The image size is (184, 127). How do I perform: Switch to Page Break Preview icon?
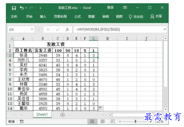point(113,121)
